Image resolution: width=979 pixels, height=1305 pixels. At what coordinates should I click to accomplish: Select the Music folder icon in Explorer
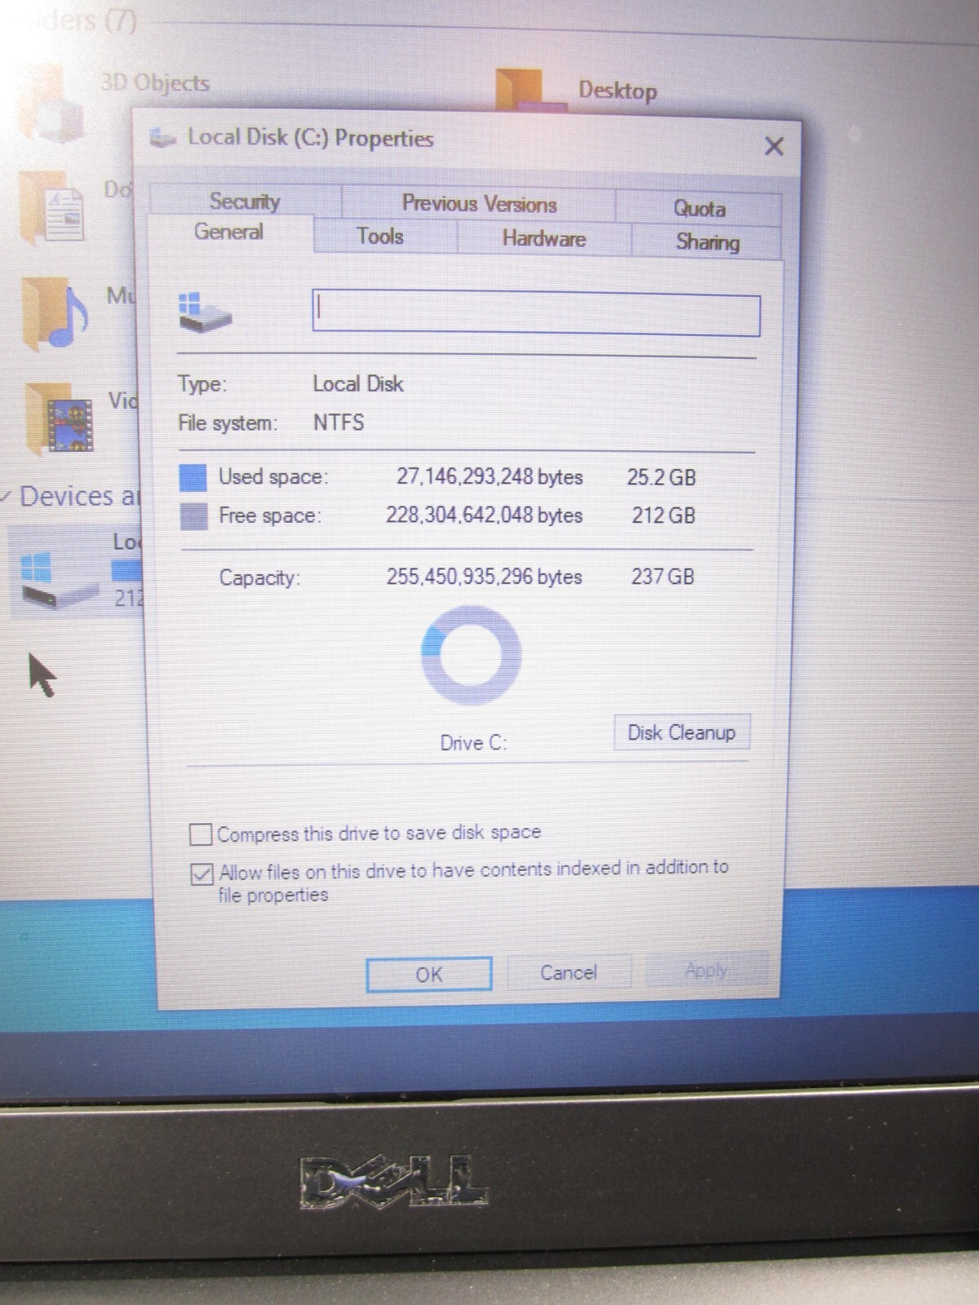coord(54,314)
